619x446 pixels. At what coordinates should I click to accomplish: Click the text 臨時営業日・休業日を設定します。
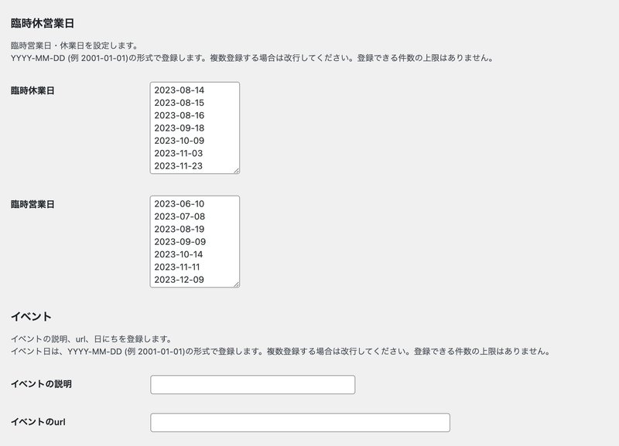74,46
